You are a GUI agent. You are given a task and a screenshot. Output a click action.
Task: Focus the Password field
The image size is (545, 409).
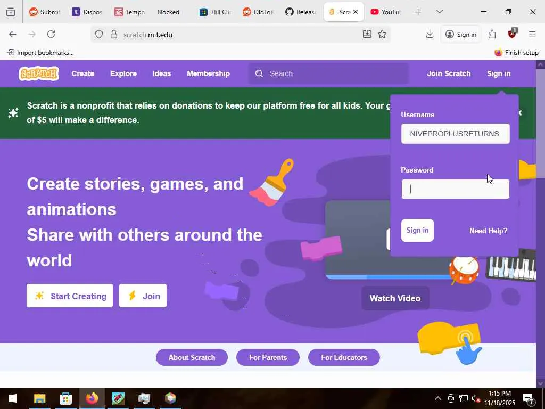coord(456,189)
